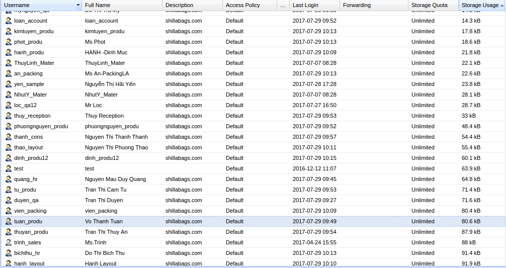Screen dimensions: 506x268
Task: Click storage usage value '33 kB'
Action: click(469, 116)
